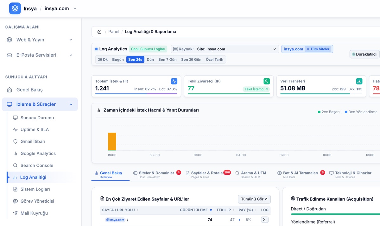Toggle the 2xx Başarılı chart legend
380x226 pixels.
330,112
